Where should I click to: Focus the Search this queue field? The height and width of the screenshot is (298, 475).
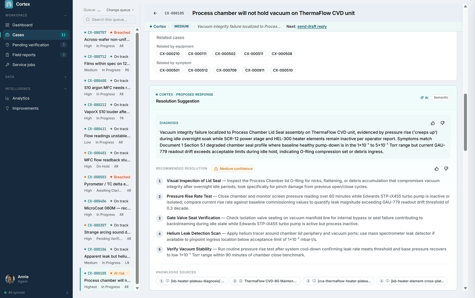pyautogui.click(x=110, y=20)
